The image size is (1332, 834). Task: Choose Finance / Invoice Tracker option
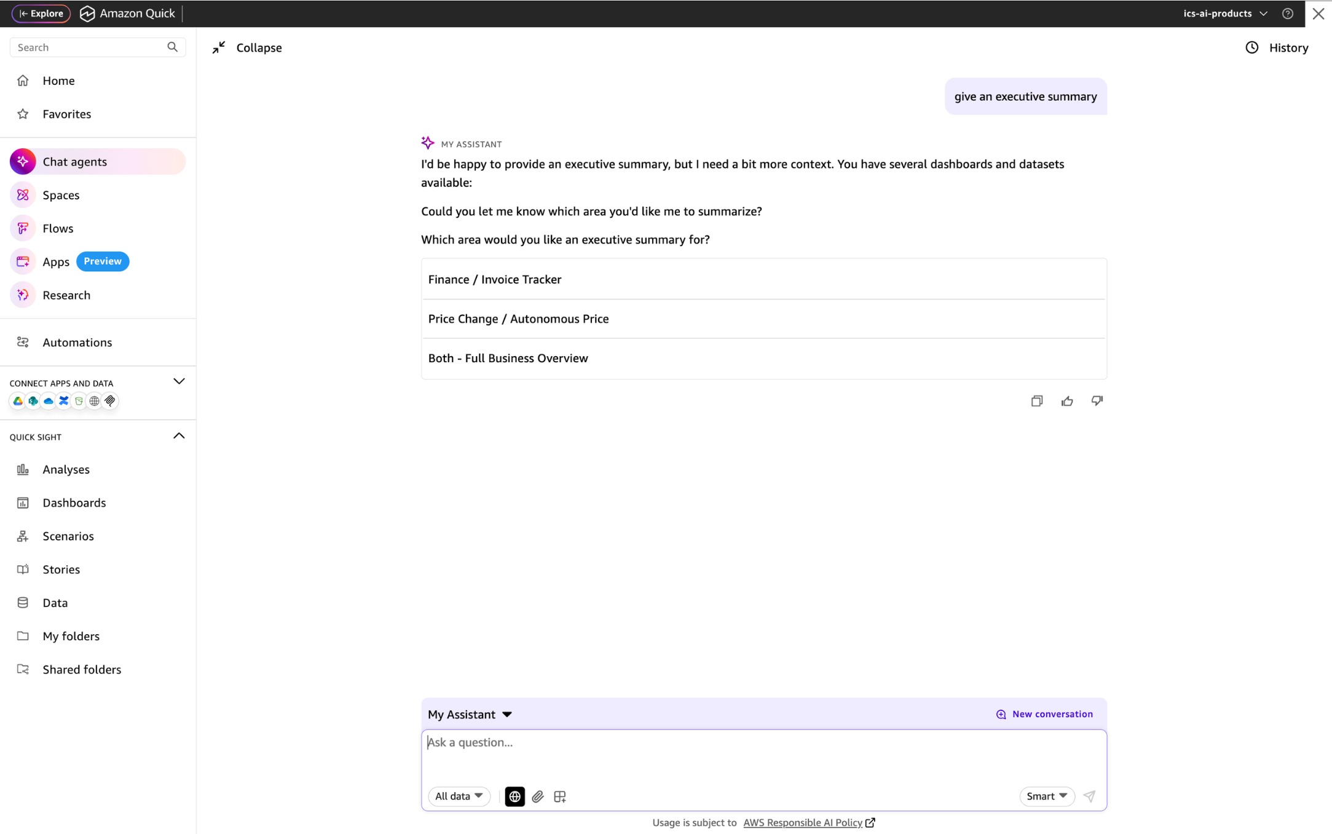point(763,279)
